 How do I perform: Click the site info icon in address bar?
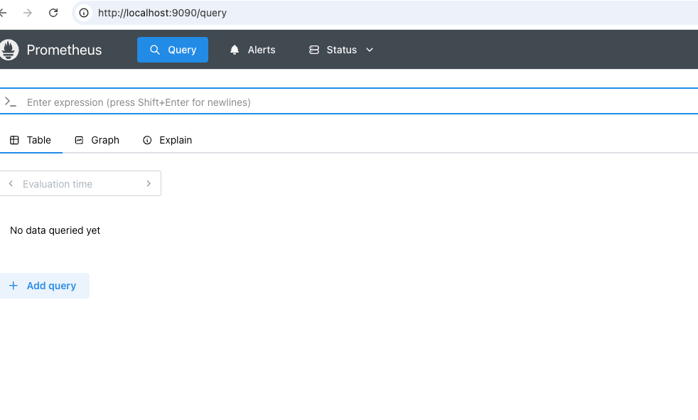coord(84,13)
